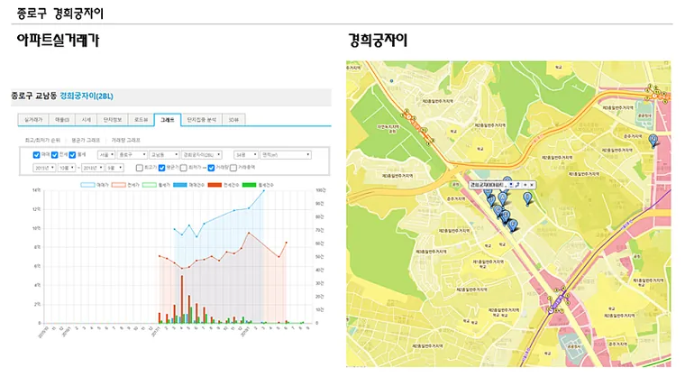
Task: Uncheck 거래량 checkbox
Action: pyautogui.click(x=211, y=168)
